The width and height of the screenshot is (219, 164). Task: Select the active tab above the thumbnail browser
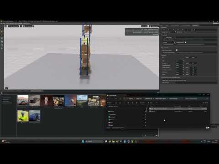[x=36, y=91]
